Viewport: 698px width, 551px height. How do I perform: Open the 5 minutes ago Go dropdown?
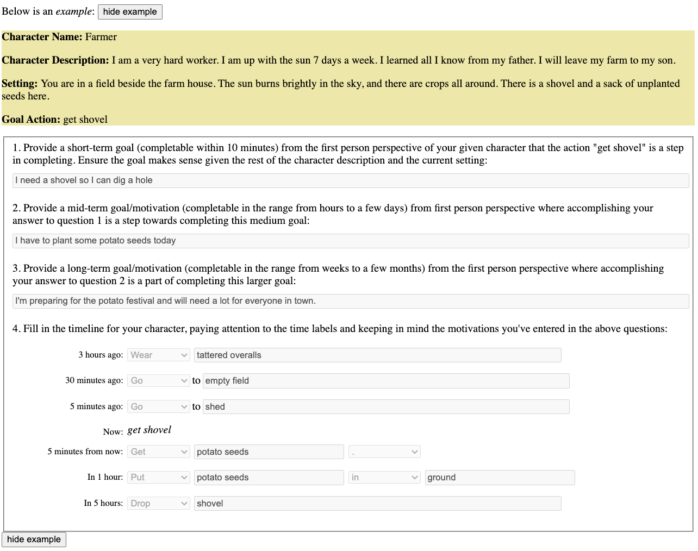pyautogui.click(x=158, y=407)
